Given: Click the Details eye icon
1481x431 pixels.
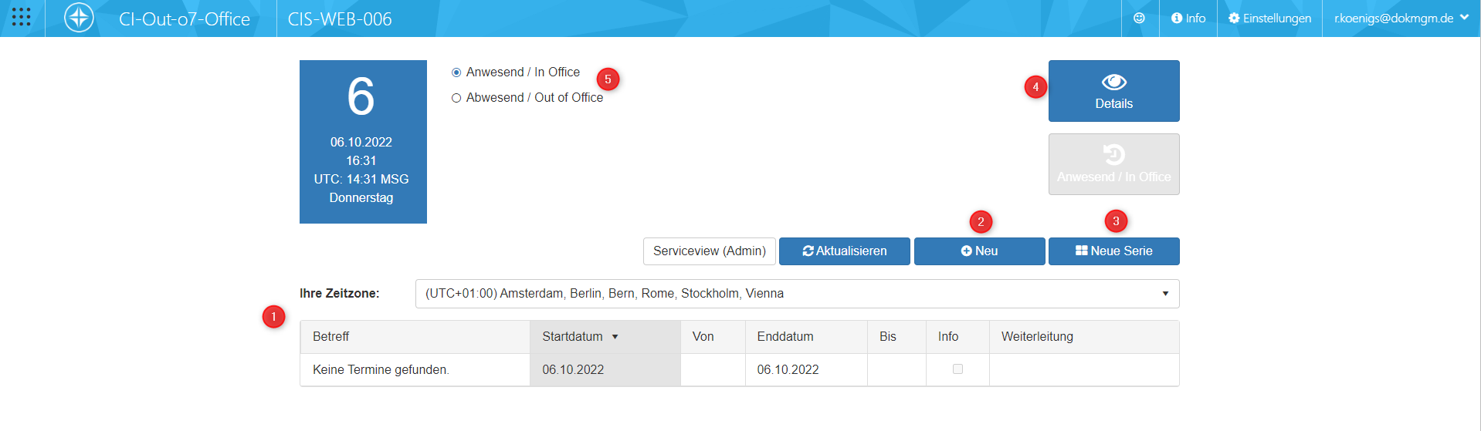Looking at the screenshot, I should click(1113, 82).
